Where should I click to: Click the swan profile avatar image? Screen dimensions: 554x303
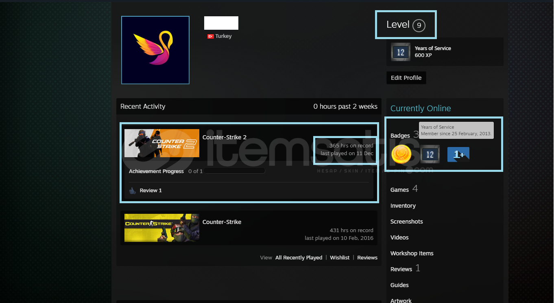[x=155, y=50]
